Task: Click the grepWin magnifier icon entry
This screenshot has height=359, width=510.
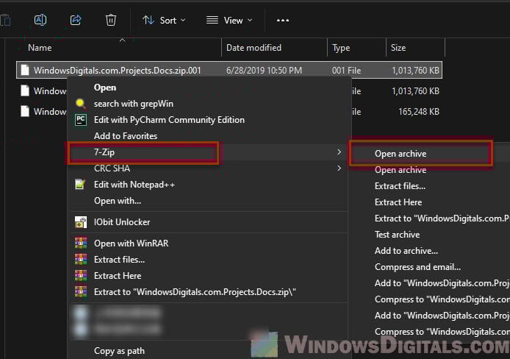Action: pyautogui.click(x=81, y=104)
